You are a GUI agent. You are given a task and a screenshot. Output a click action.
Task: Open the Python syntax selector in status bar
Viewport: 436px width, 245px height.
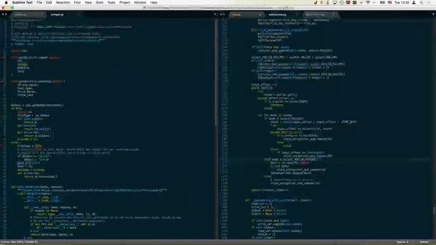pos(424,242)
